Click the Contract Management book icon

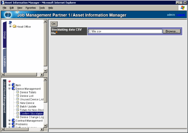(13, 120)
